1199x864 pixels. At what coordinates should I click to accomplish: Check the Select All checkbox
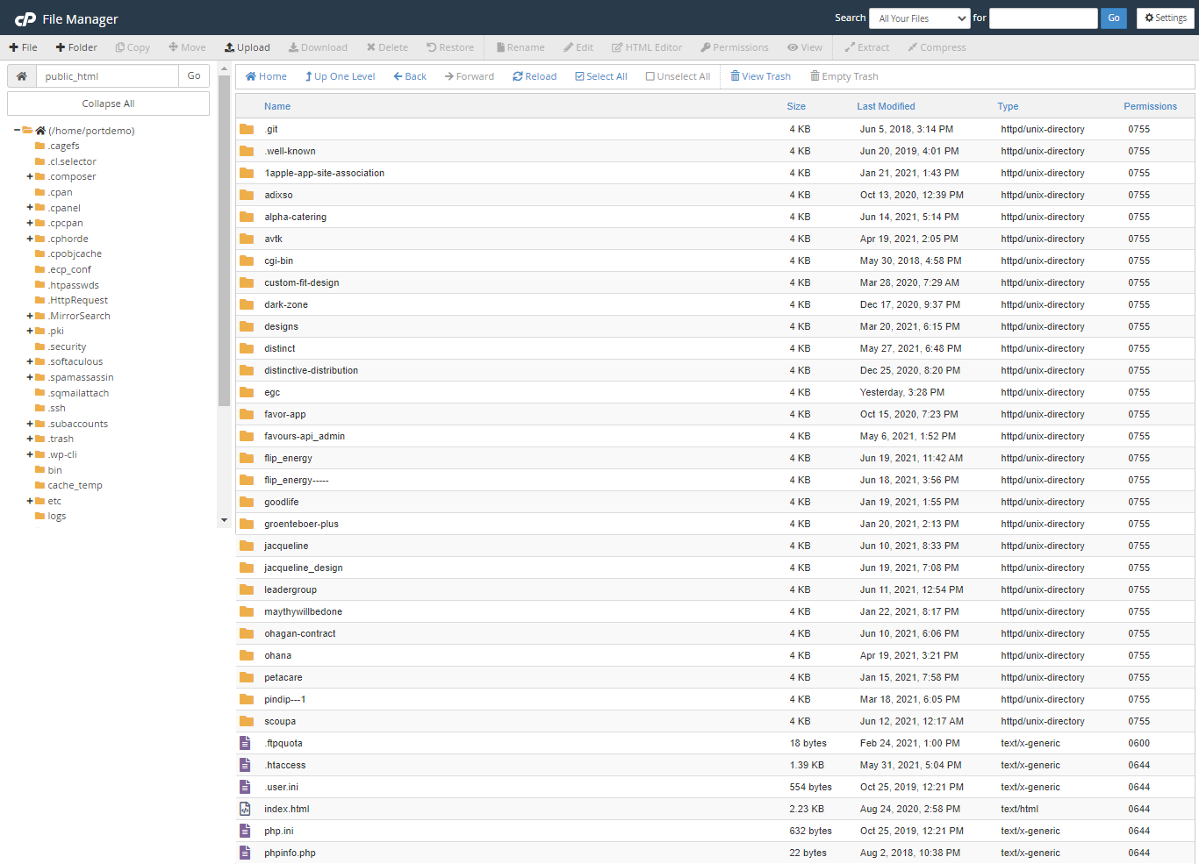(x=579, y=76)
